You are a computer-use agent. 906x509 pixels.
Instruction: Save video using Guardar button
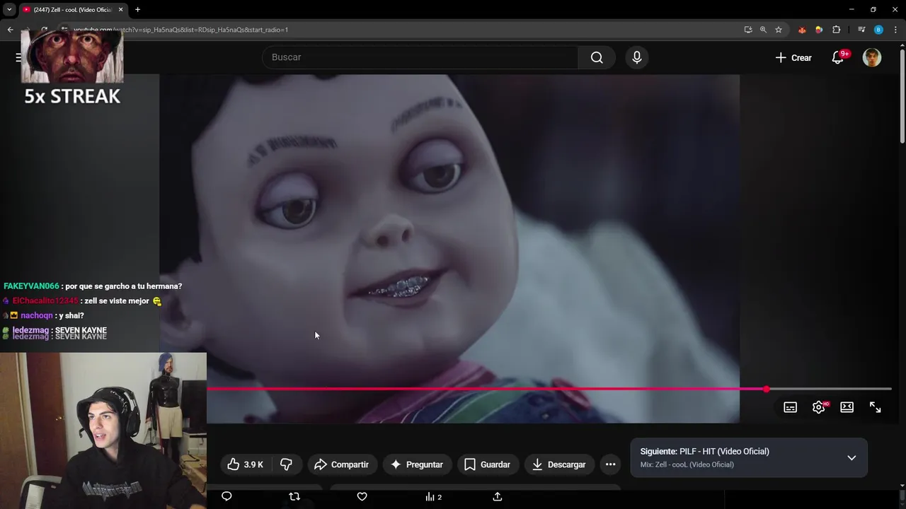488,464
